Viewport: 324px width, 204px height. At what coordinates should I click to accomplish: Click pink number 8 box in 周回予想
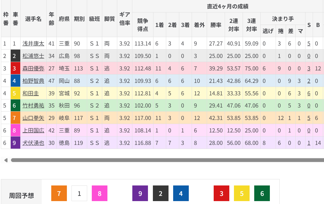100,193
